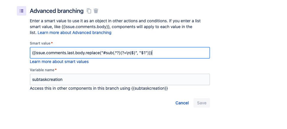Delete the component using the trash icon
Image resolution: width=287 pixels, height=129 pixels.
[x=96, y=11]
